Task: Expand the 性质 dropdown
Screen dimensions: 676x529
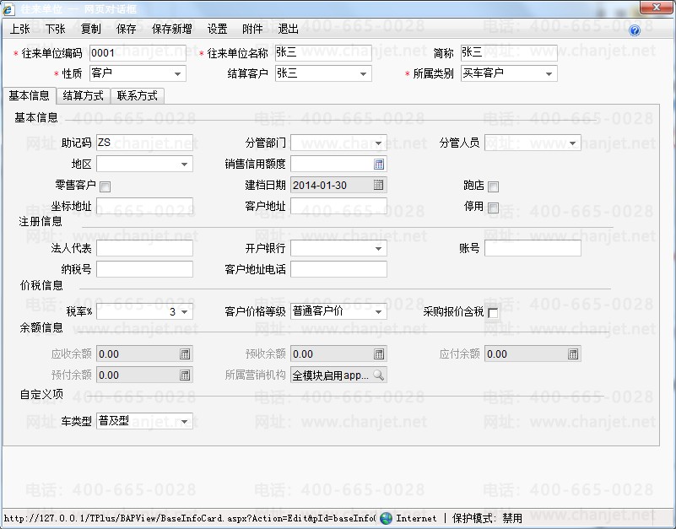Action: 177,73
